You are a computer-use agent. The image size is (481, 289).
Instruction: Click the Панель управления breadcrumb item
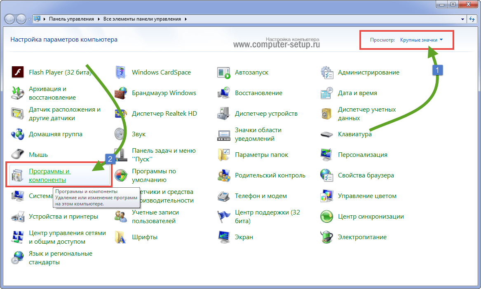[x=71, y=19]
